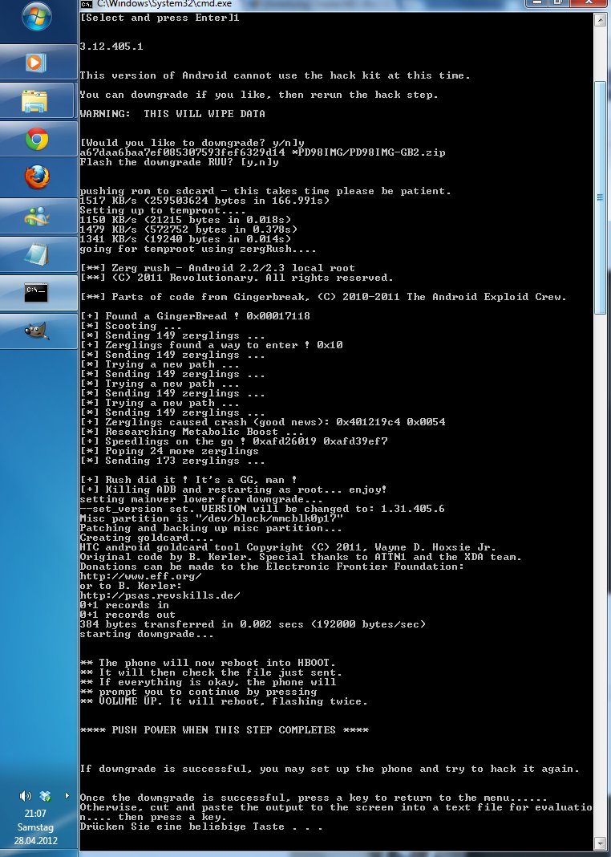Click 'Speedlings on the go !' line
Viewport: 611px width, 857px height.
point(233,441)
